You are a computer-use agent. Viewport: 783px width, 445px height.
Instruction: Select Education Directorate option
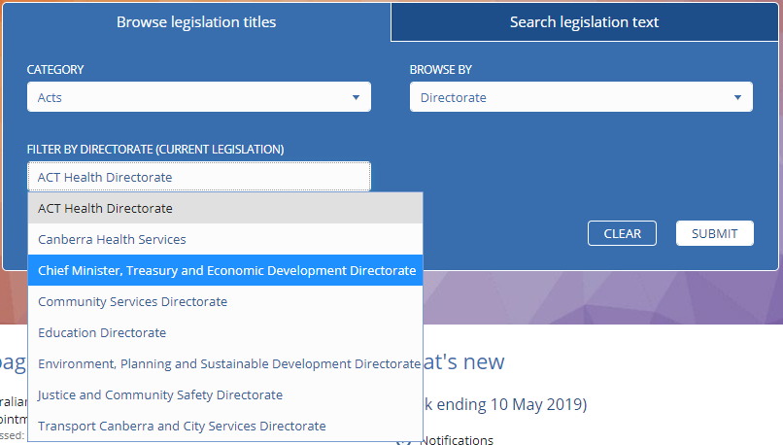point(225,332)
